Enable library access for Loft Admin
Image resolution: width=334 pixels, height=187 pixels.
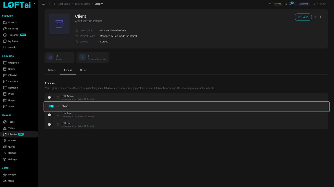(x=50, y=98)
